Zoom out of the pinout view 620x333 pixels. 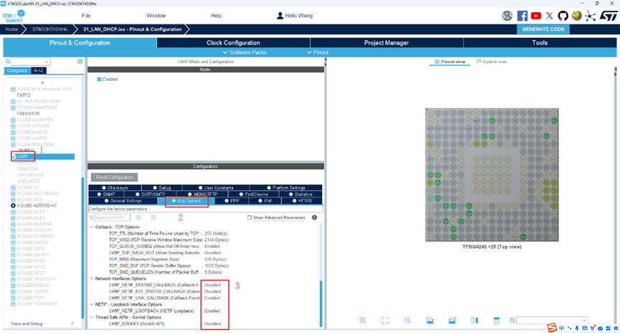pyautogui.click(x=408, y=320)
